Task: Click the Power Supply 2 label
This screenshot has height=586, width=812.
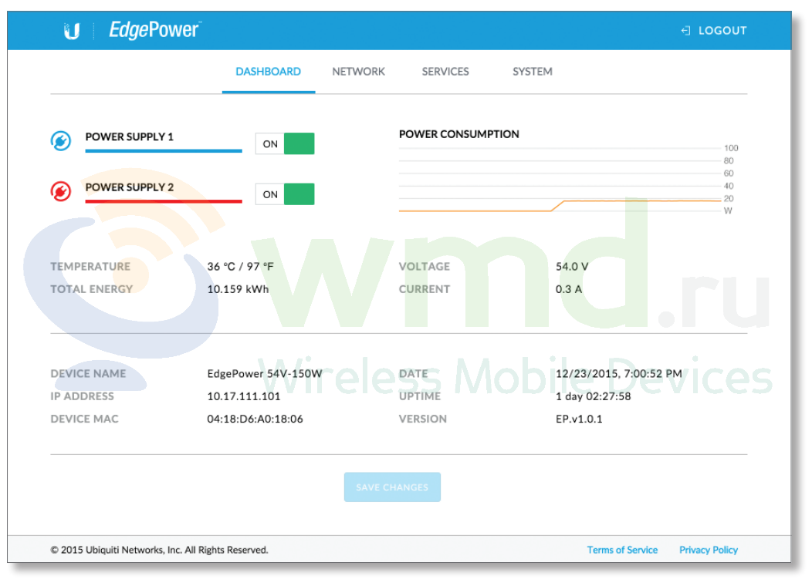Action: pyautogui.click(x=130, y=187)
